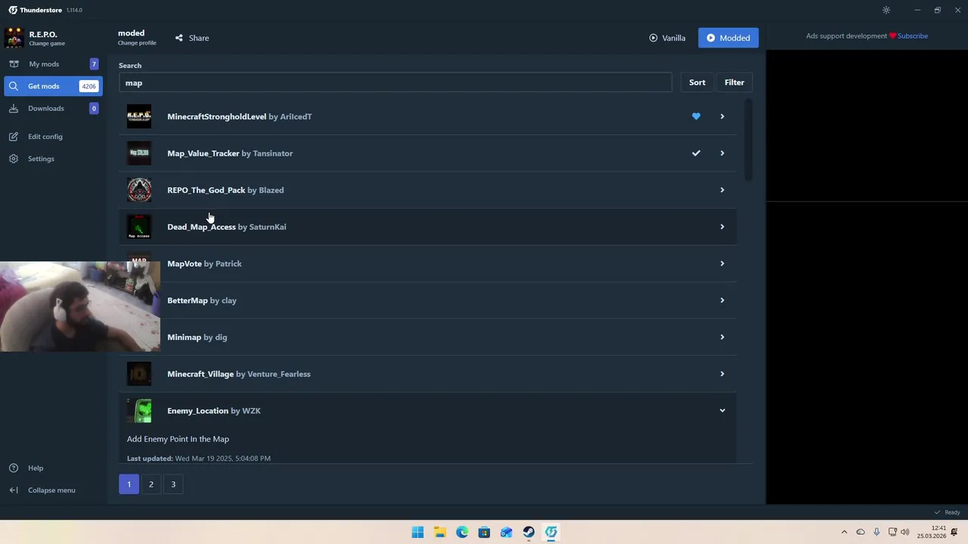Open Help page
968x544 pixels.
tap(53, 468)
